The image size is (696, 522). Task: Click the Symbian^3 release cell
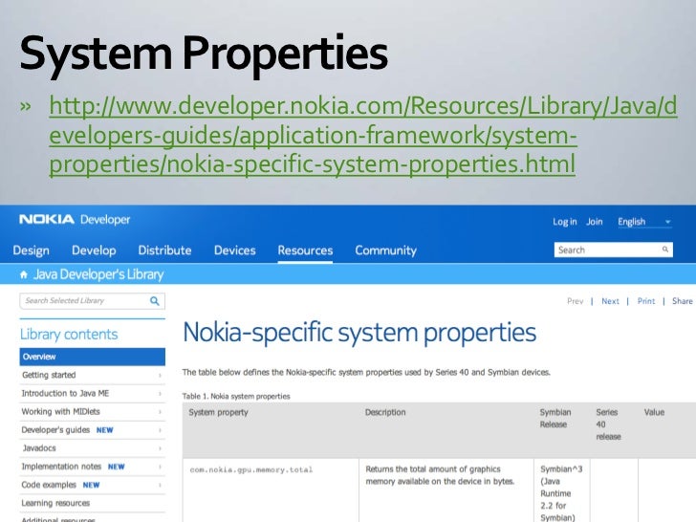click(x=561, y=492)
